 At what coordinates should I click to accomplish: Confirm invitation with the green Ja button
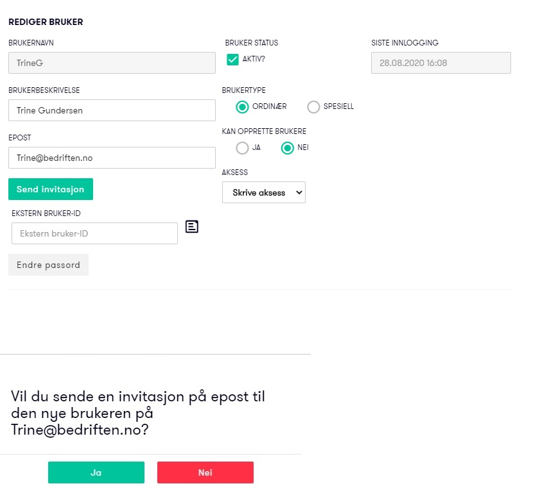tap(96, 472)
